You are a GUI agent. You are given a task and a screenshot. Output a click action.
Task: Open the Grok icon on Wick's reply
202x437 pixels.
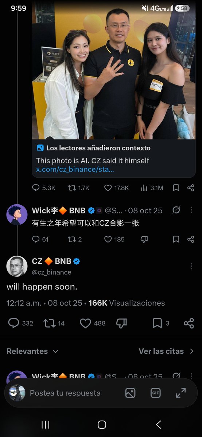click(176, 210)
